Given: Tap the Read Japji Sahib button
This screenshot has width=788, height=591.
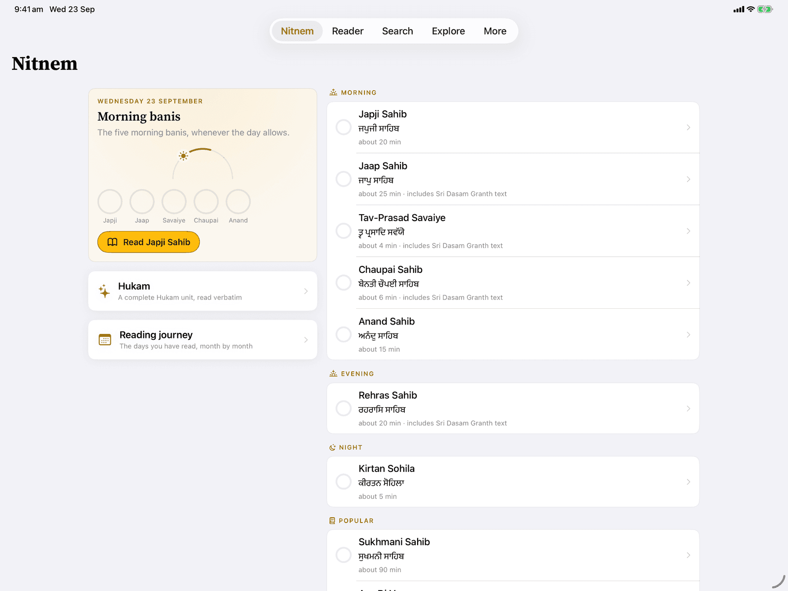Looking at the screenshot, I should (149, 242).
